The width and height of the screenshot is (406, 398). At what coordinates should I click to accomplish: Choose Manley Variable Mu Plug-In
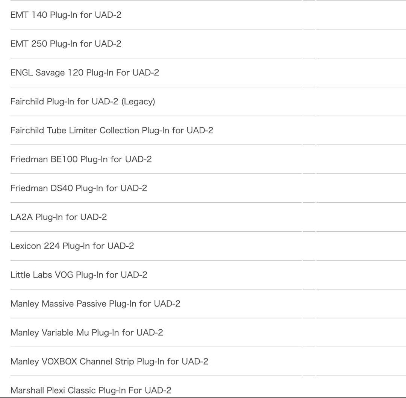pos(87,333)
